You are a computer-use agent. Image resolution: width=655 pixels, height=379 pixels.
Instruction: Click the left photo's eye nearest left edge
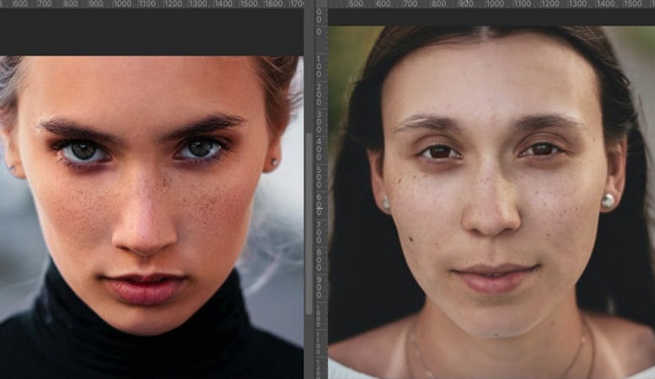click(x=82, y=152)
